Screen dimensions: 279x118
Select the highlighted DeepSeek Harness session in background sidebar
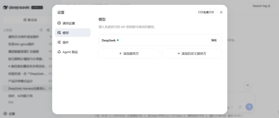[x=28, y=88]
